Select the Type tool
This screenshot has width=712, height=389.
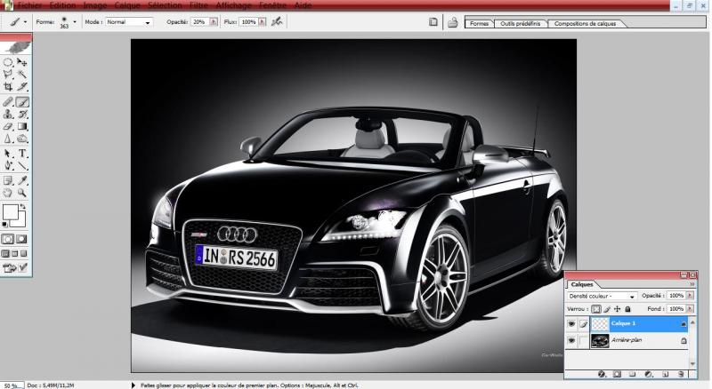point(21,154)
